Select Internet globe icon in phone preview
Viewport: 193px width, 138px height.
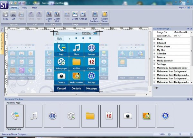(92, 48)
